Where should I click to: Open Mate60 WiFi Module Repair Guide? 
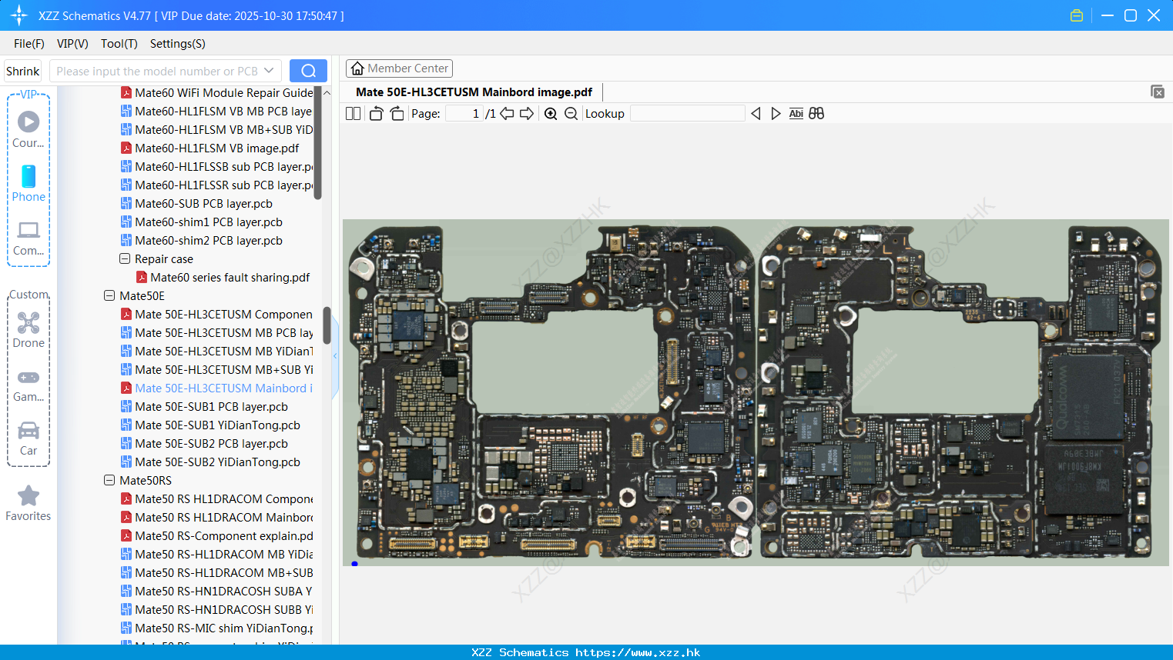(216, 93)
